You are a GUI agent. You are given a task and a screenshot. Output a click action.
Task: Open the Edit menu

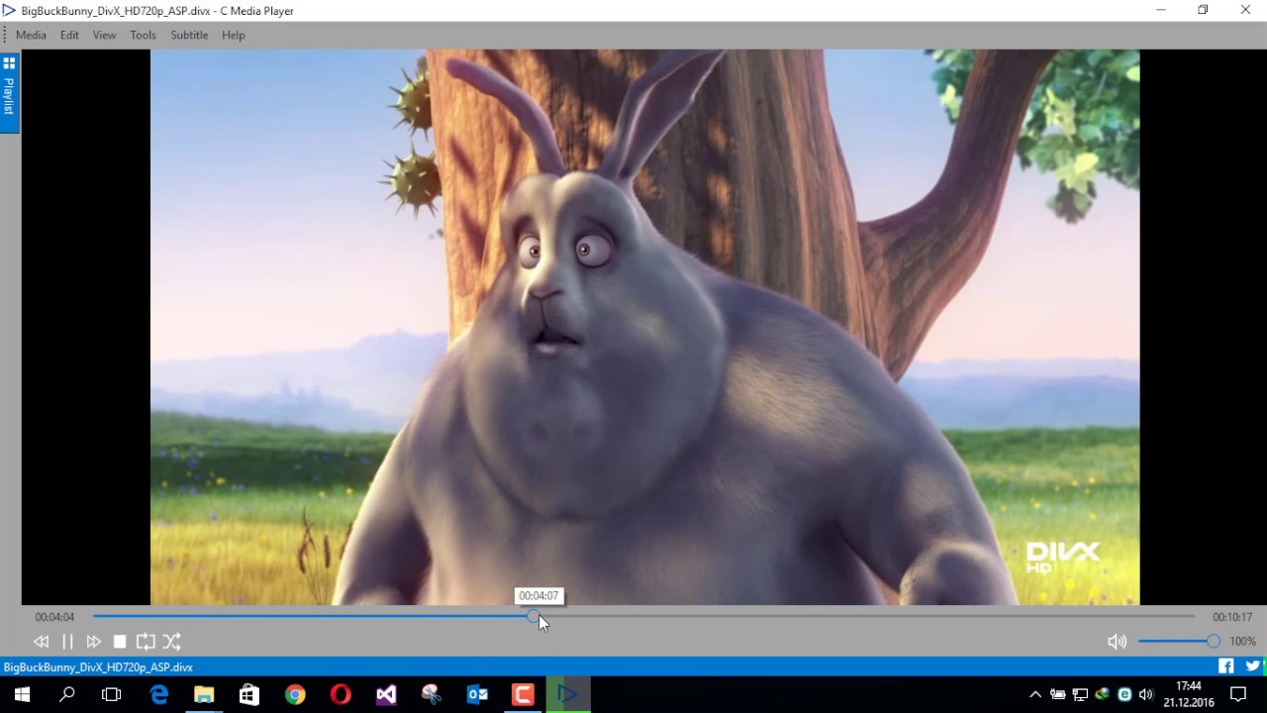[69, 35]
